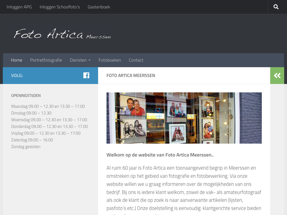This screenshot has width=287, height=215.
Task: Click the FOTO ARTICA MEERSSEN page heading
Action: coord(131,76)
